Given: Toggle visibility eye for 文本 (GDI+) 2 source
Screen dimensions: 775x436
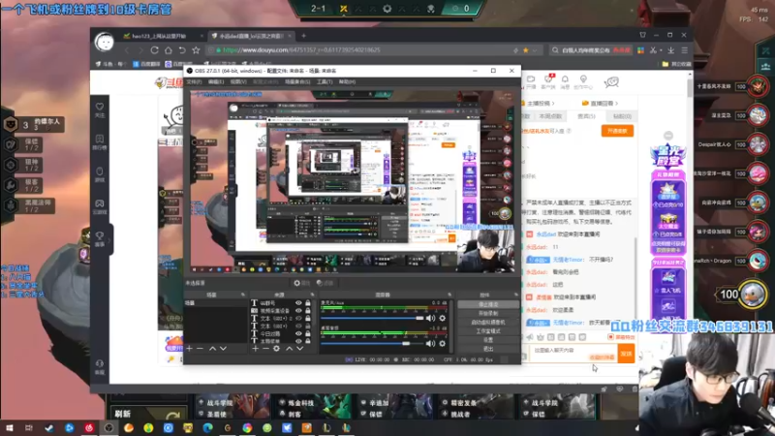Looking at the screenshot, I should [x=298, y=319].
